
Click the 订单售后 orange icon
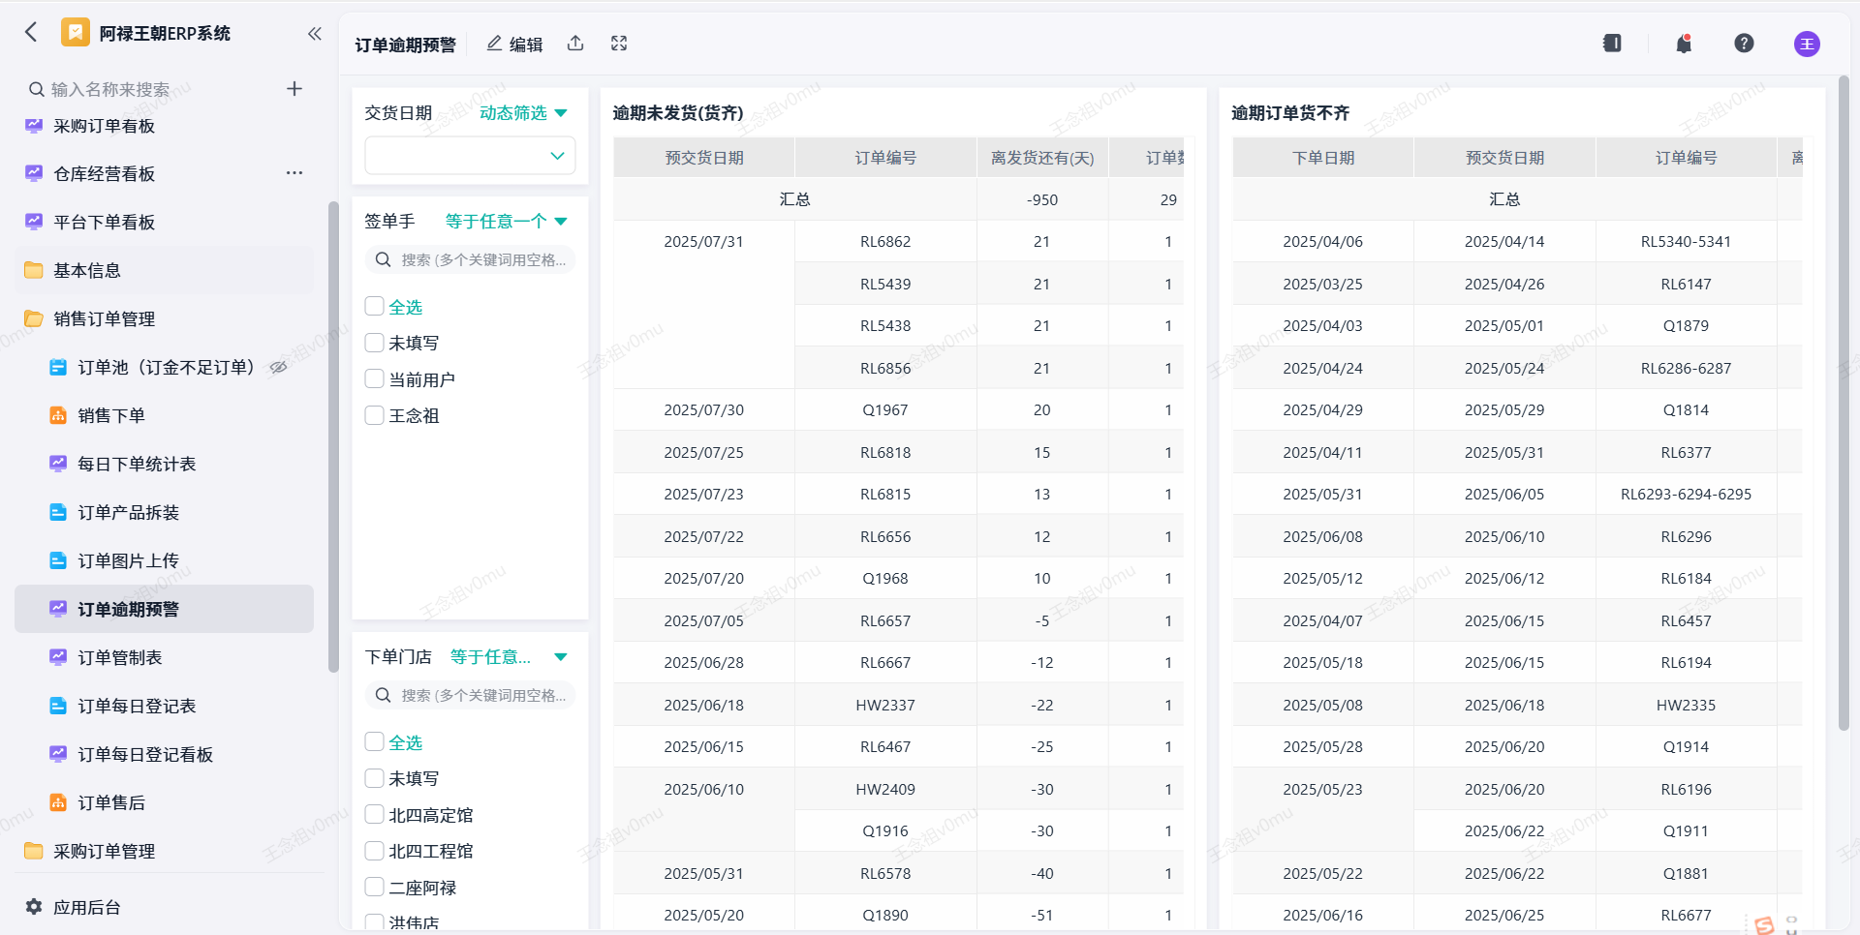[58, 802]
